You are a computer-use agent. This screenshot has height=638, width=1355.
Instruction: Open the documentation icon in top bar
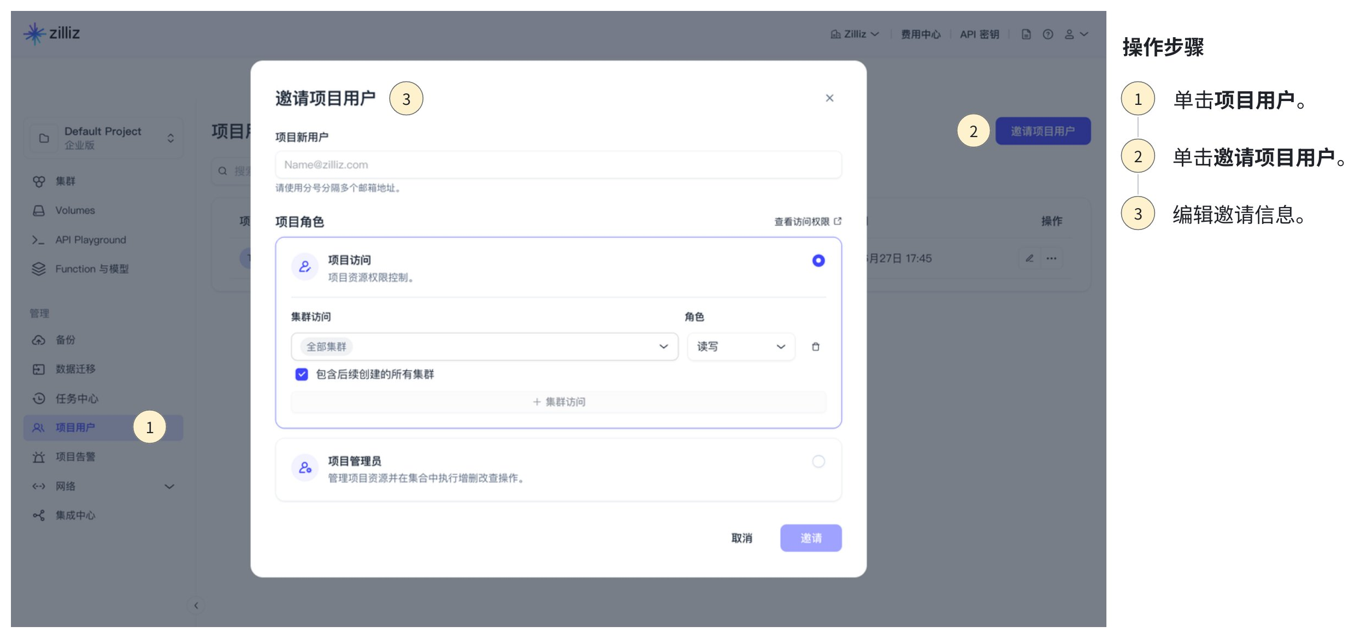click(x=1026, y=34)
